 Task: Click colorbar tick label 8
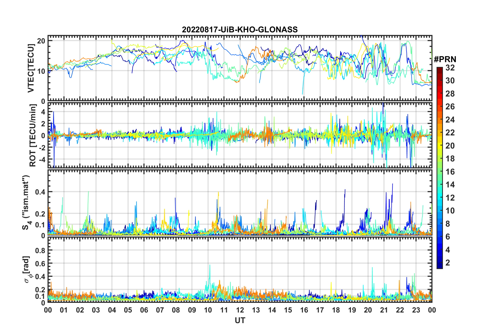coord(448,224)
